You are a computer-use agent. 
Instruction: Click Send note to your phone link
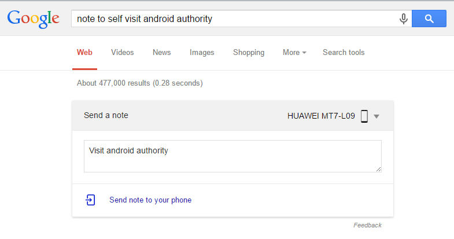click(x=150, y=200)
